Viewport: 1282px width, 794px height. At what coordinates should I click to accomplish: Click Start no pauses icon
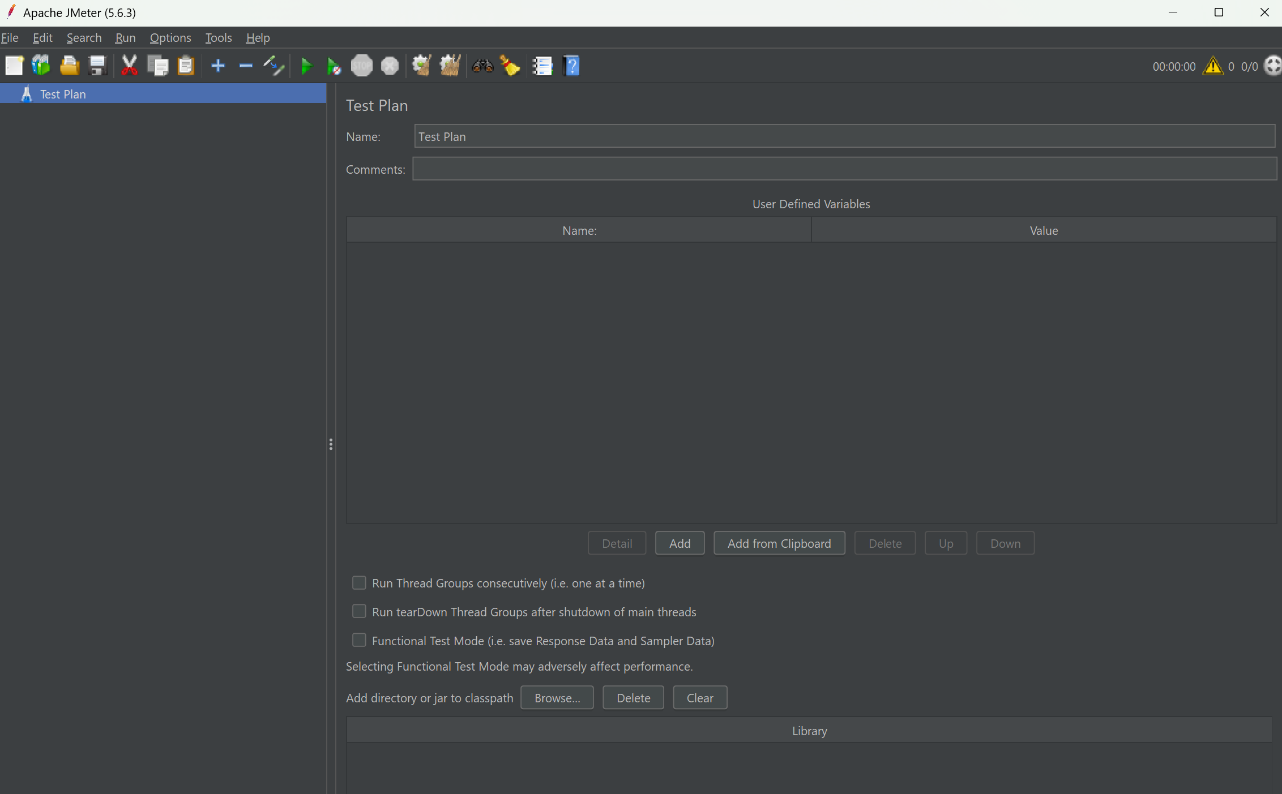coord(334,66)
